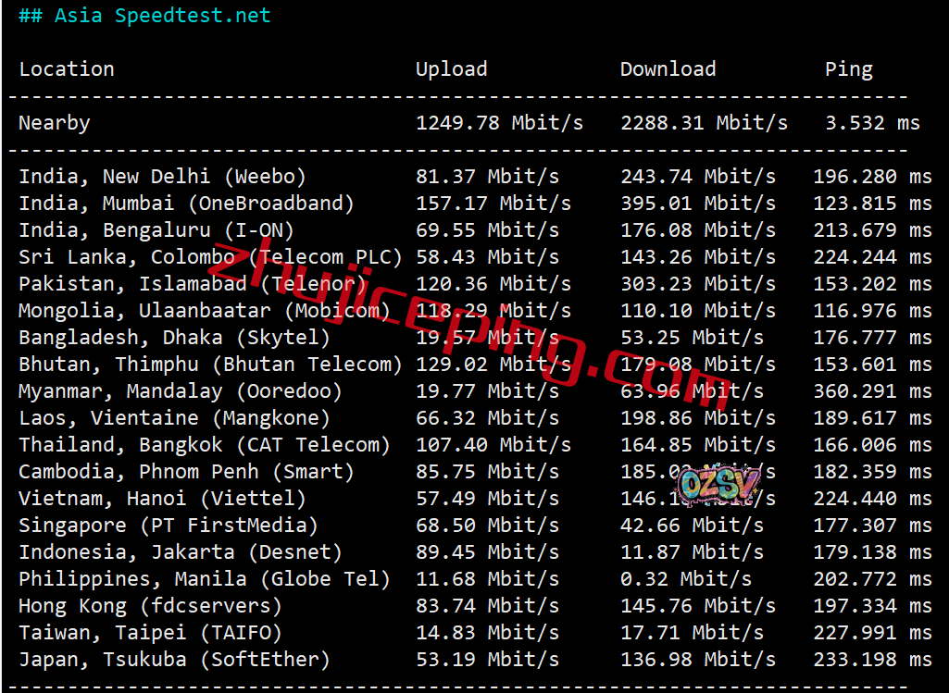Click Nearby download value 2288.31 Mbit/s
This screenshot has width=949, height=693.
click(704, 123)
